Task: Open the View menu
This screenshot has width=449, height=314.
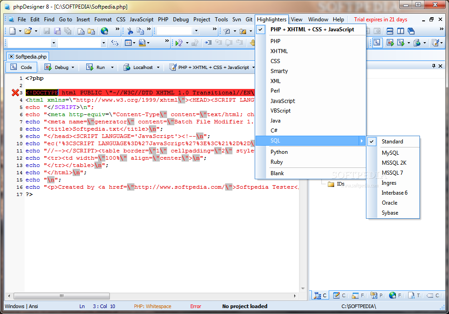Action: pos(296,20)
